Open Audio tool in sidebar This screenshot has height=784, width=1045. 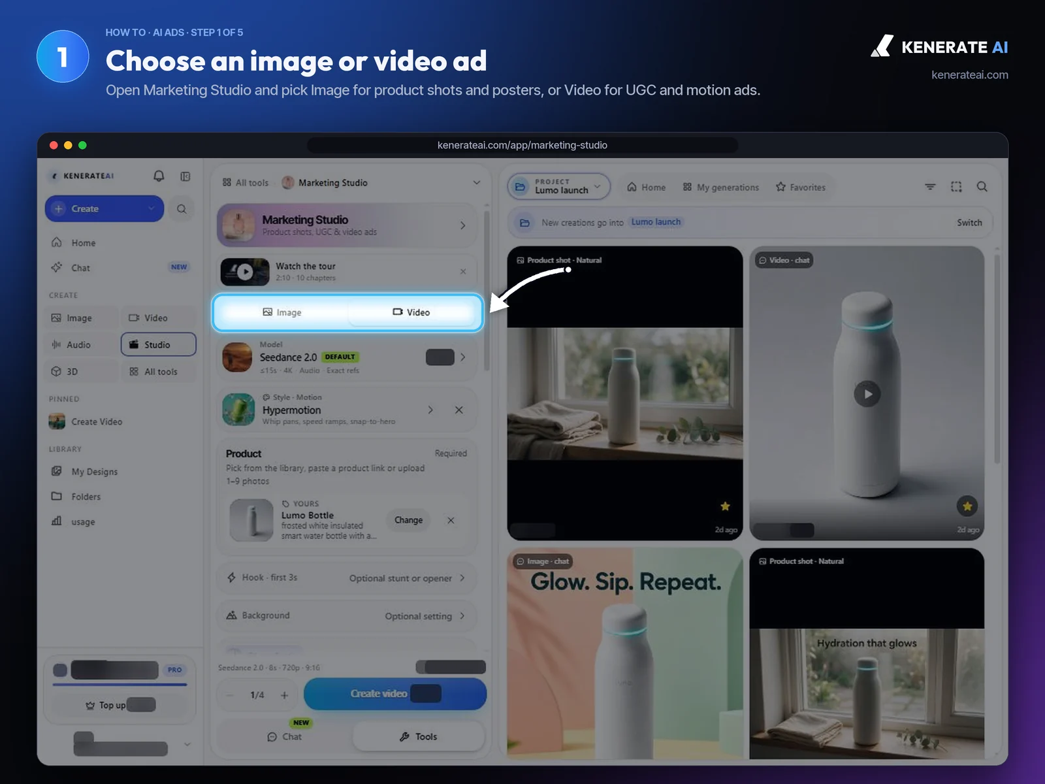(x=82, y=344)
